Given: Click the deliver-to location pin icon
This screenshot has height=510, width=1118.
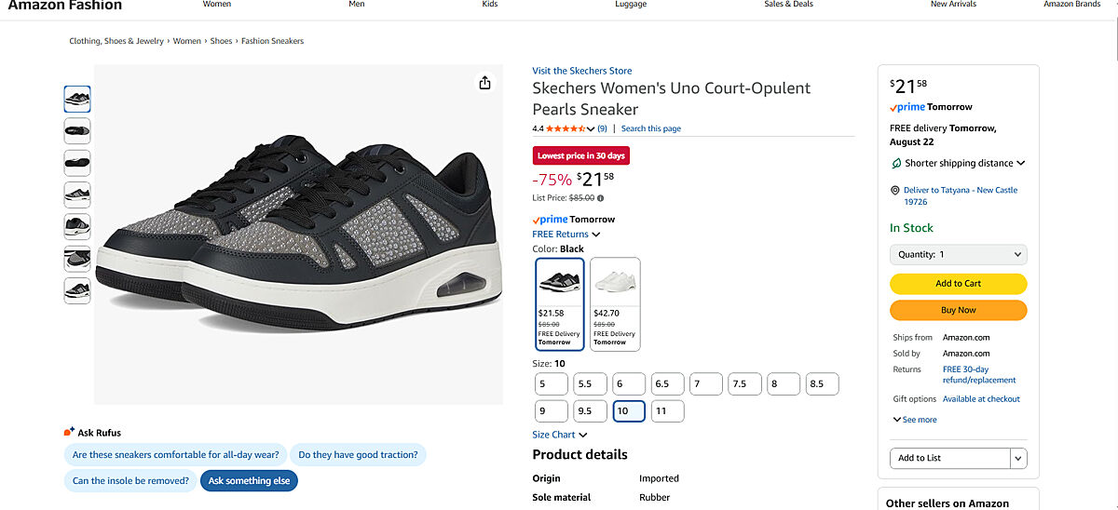Looking at the screenshot, I should [x=894, y=190].
